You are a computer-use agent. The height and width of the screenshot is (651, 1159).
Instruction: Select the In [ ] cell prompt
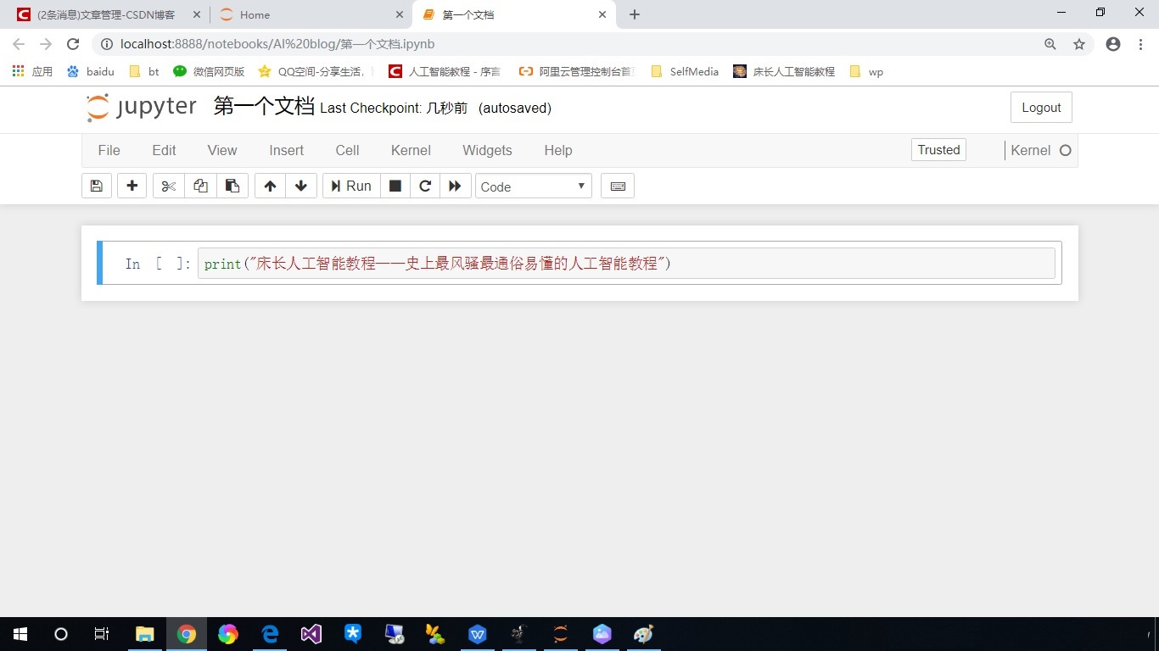(x=158, y=264)
